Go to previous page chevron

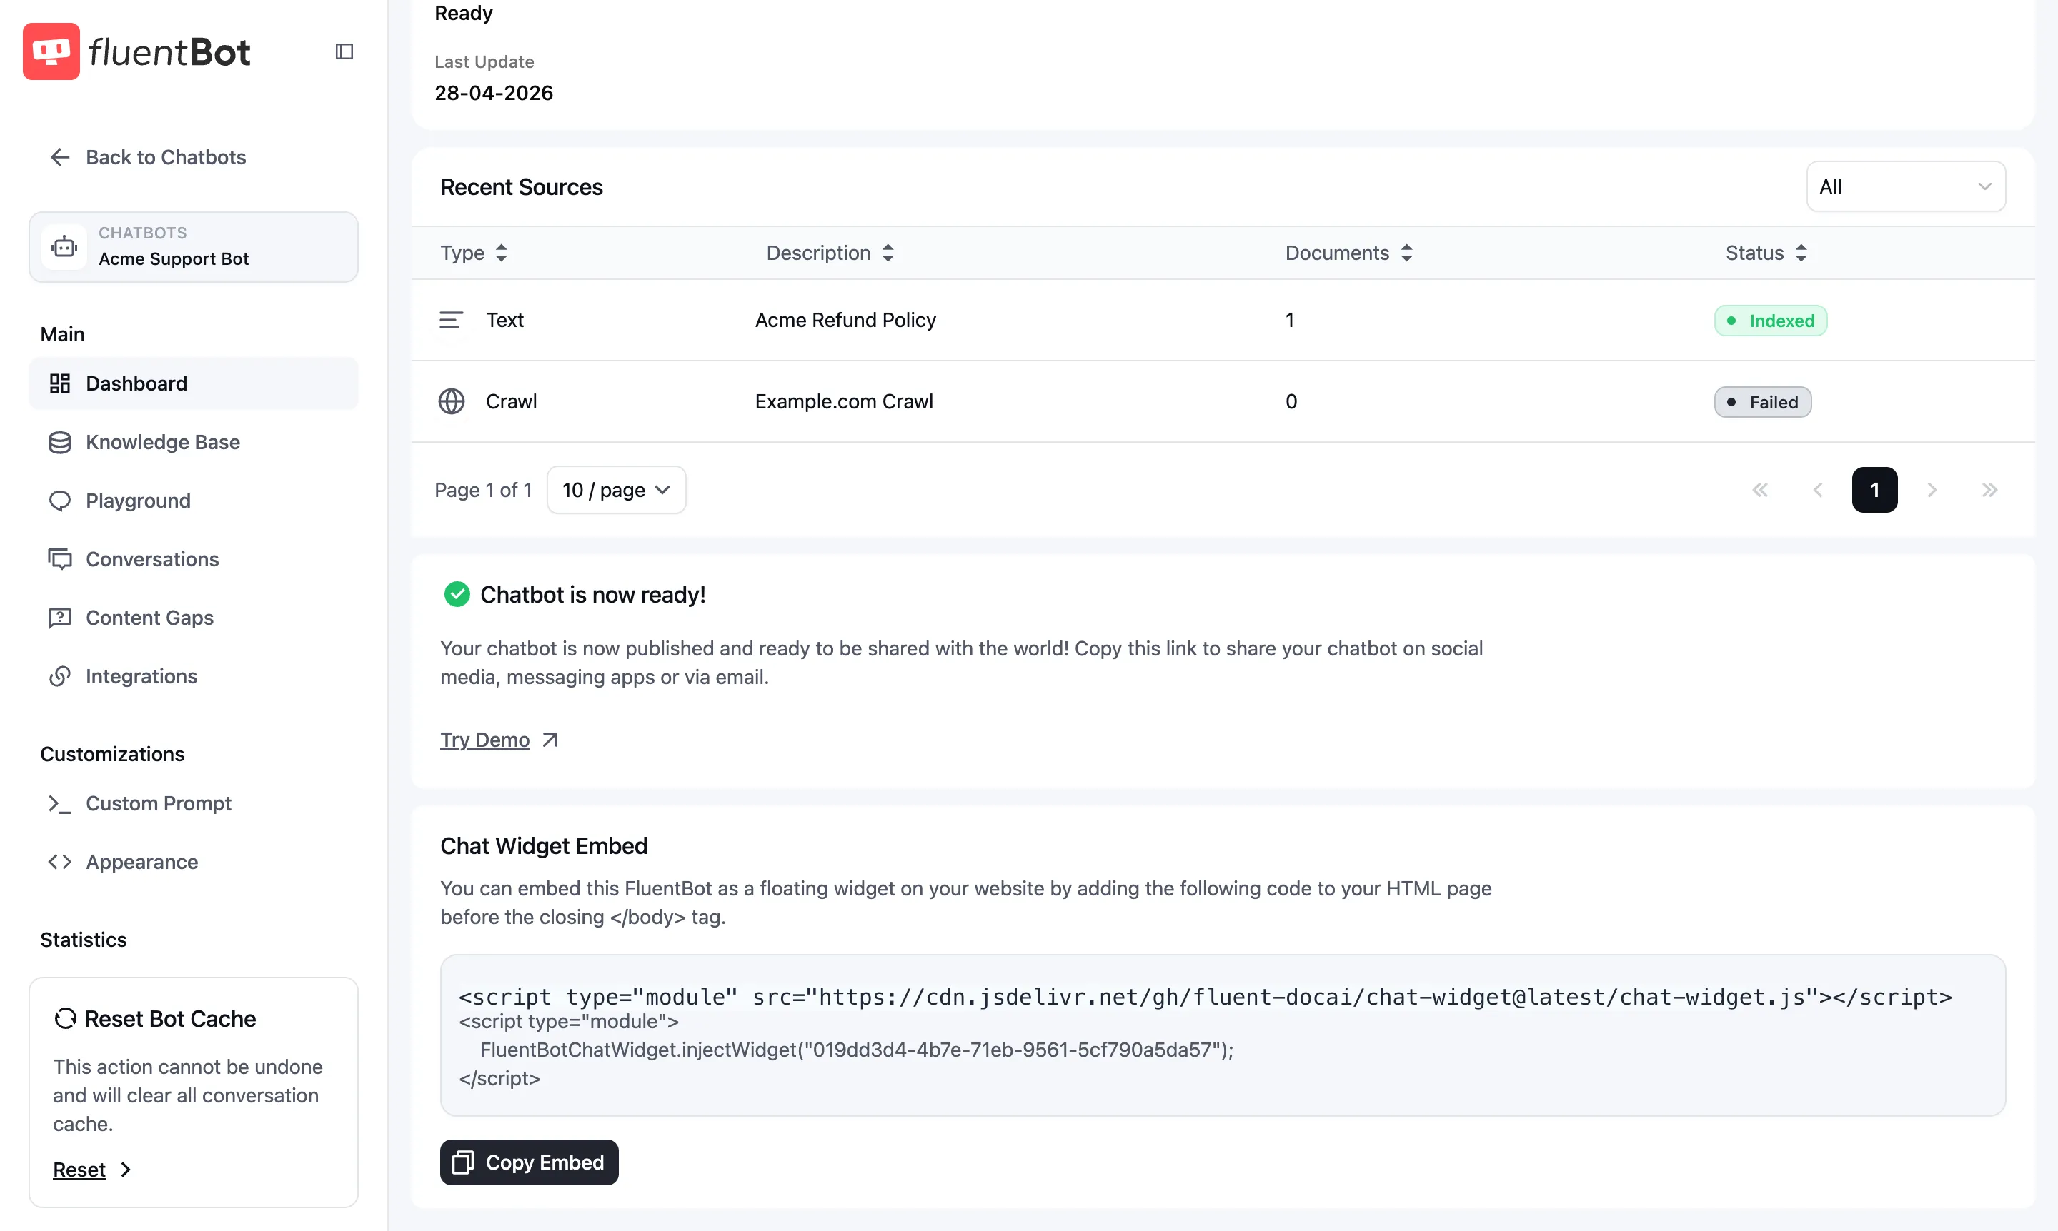click(x=1818, y=491)
